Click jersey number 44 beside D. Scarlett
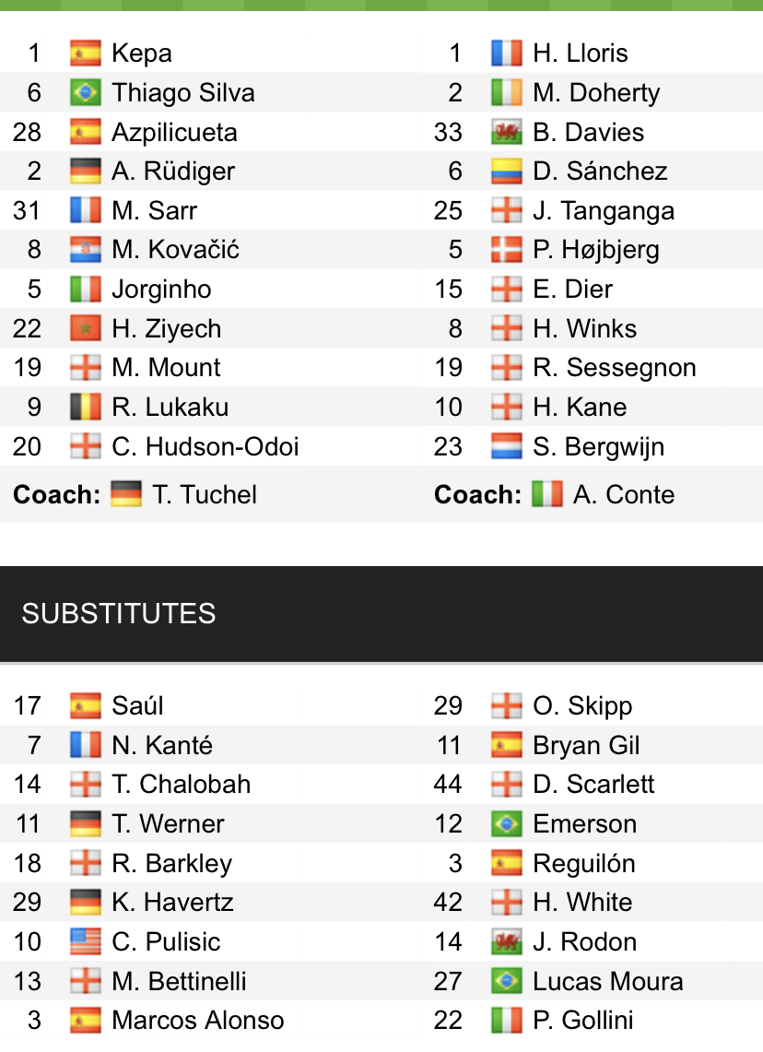 [449, 785]
